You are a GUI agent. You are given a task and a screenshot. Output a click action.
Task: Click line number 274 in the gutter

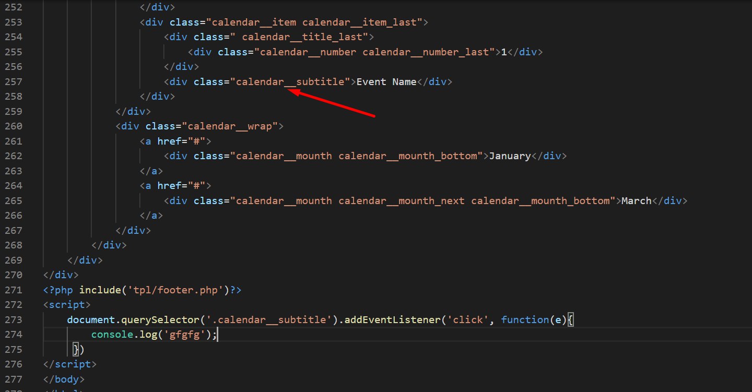[x=14, y=335]
